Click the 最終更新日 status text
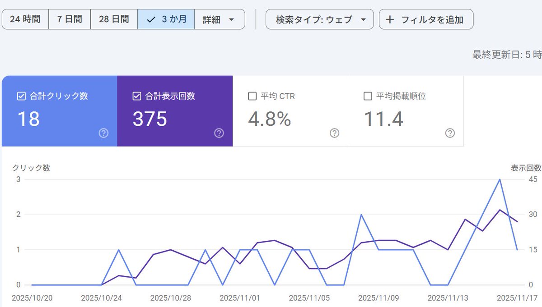The height and width of the screenshot is (307, 542). pyautogui.click(x=507, y=55)
